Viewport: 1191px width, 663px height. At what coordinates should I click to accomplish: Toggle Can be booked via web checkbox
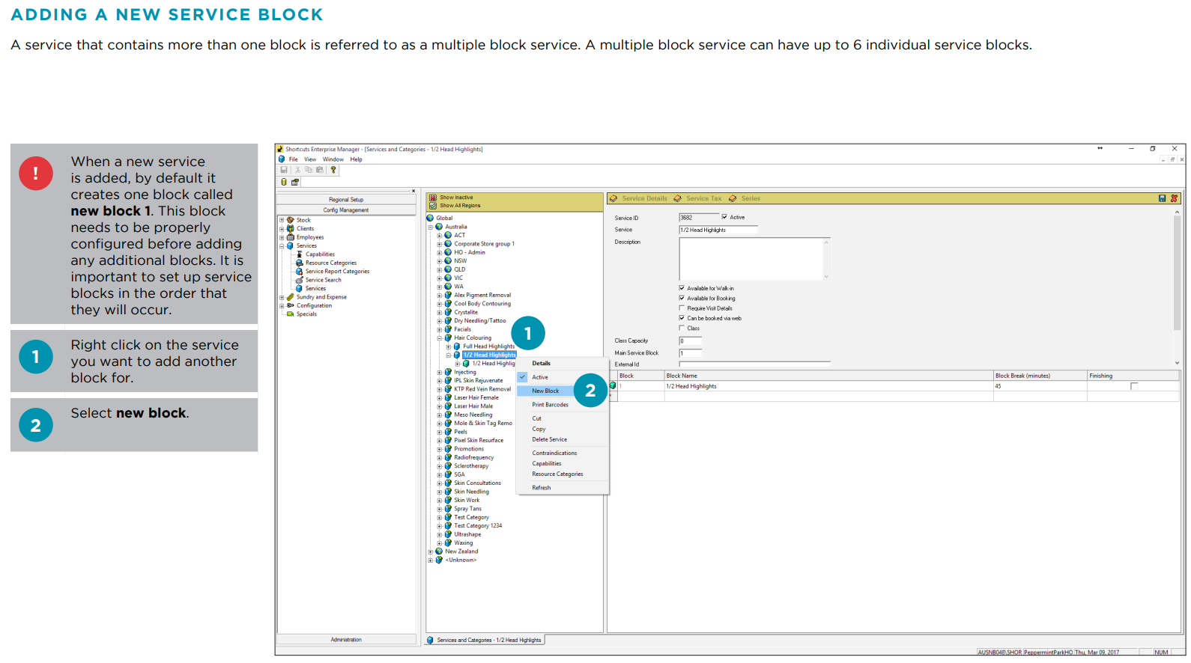click(682, 318)
